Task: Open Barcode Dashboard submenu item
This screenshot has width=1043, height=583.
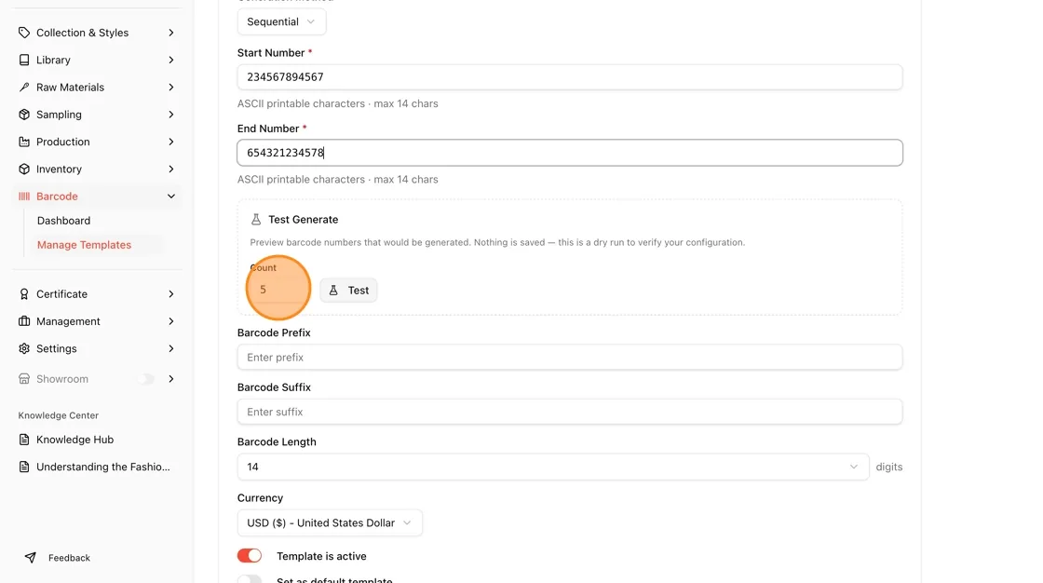Action: pos(64,221)
